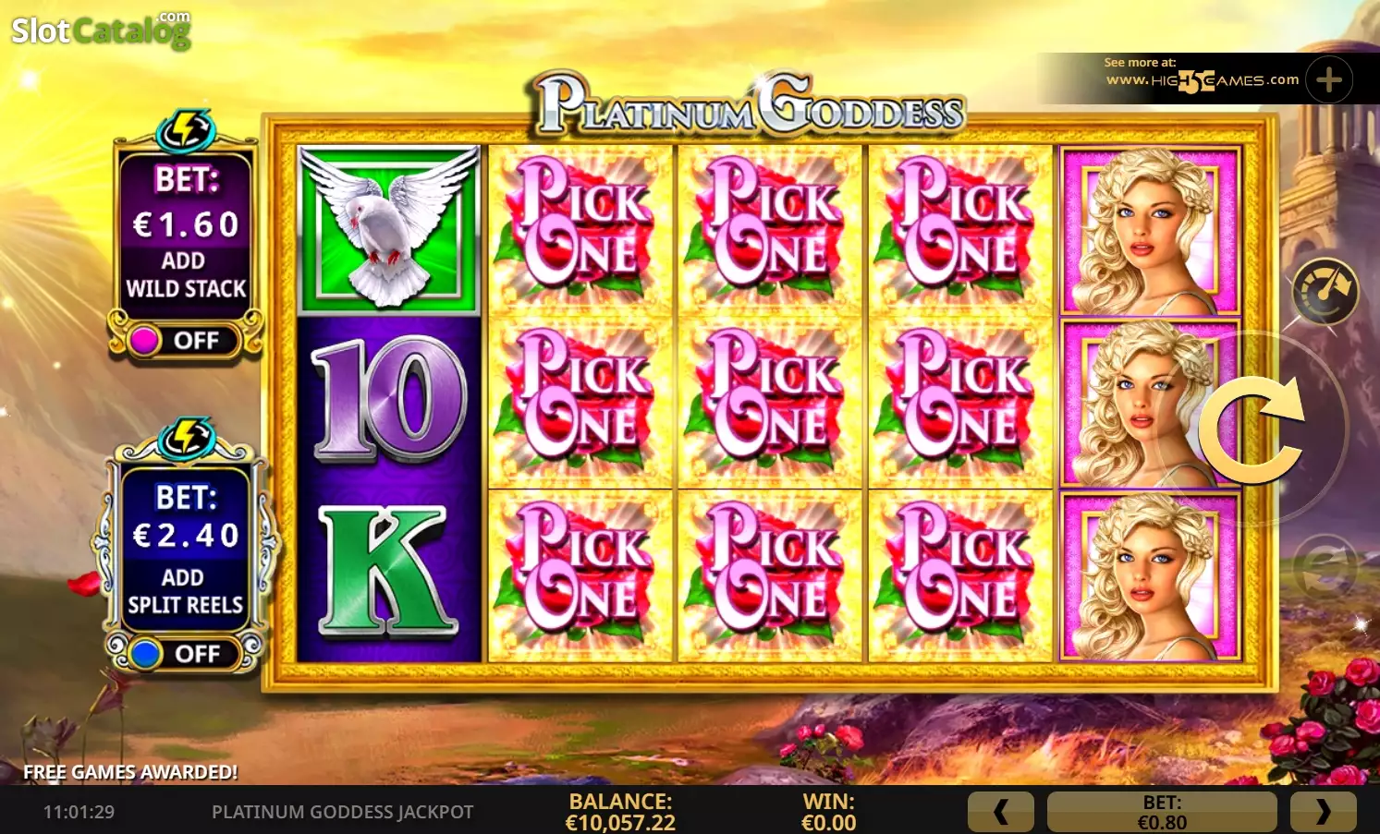This screenshot has height=834, width=1380.
Task: Click lightning icon above Split Reels bet
Action: [186, 440]
